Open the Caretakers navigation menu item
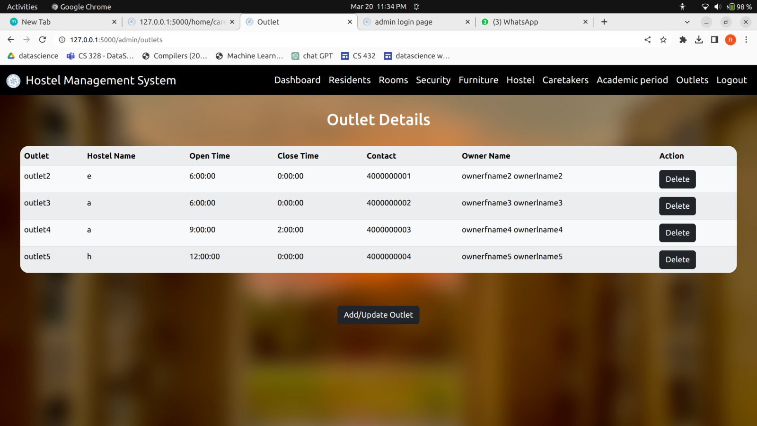The image size is (757, 426). [565, 80]
